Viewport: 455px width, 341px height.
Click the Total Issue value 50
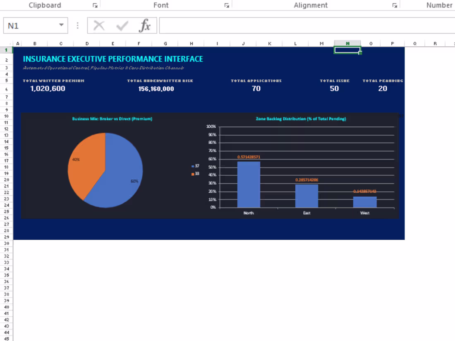pos(334,89)
